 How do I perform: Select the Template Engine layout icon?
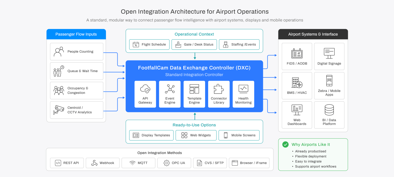194,89
